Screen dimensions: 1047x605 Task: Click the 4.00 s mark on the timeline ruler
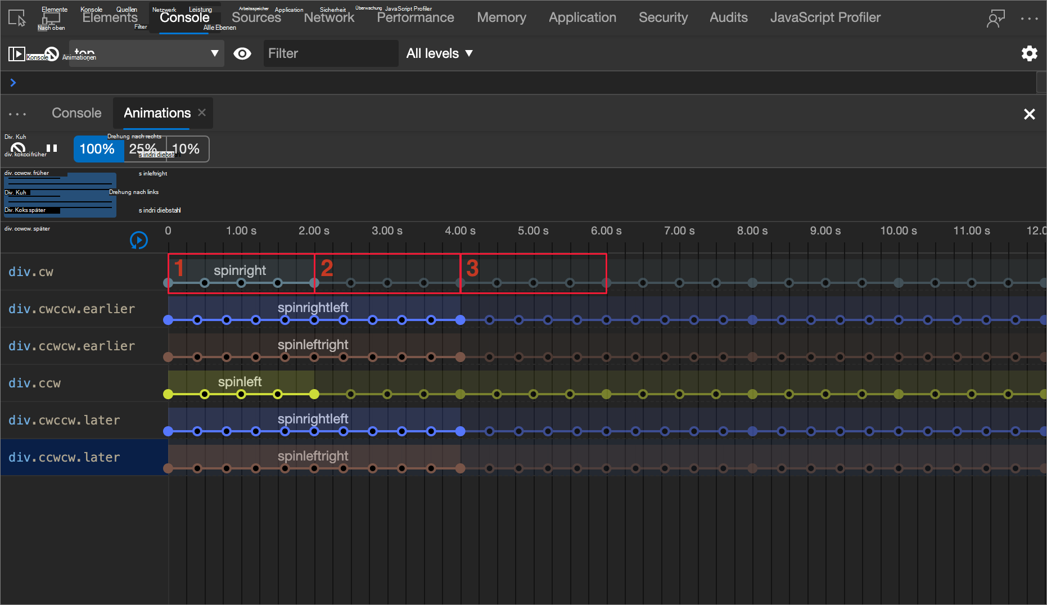pyautogui.click(x=460, y=231)
